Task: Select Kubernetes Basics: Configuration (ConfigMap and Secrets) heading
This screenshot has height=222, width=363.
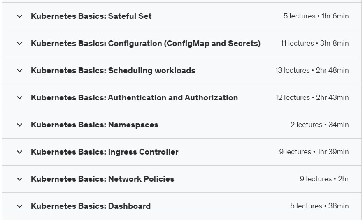Action: (146, 43)
